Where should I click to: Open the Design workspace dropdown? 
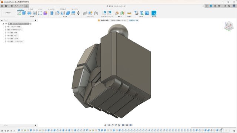pos(8,13)
